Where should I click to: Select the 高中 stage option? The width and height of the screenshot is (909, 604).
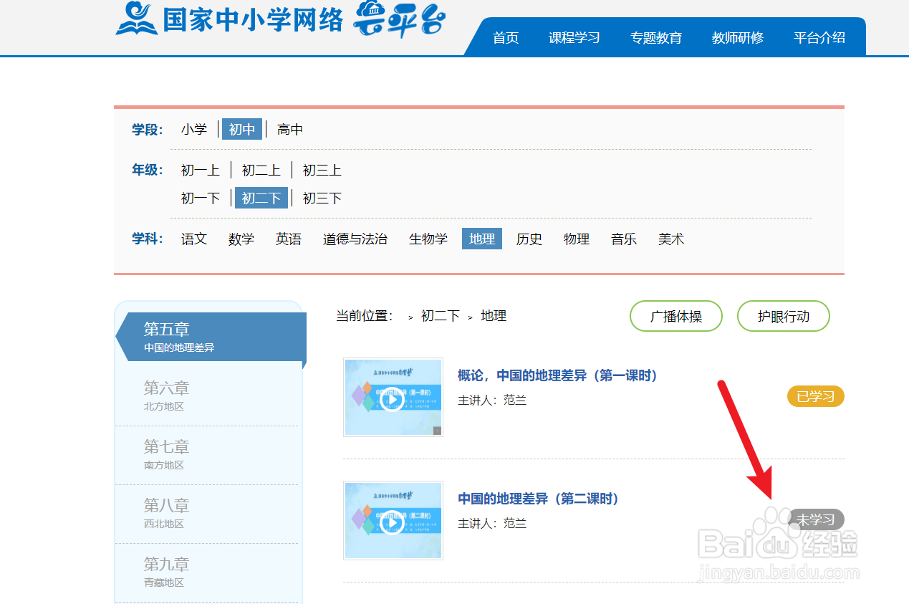click(289, 129)
